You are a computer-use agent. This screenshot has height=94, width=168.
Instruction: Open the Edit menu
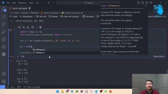click(x=14, y=3)
